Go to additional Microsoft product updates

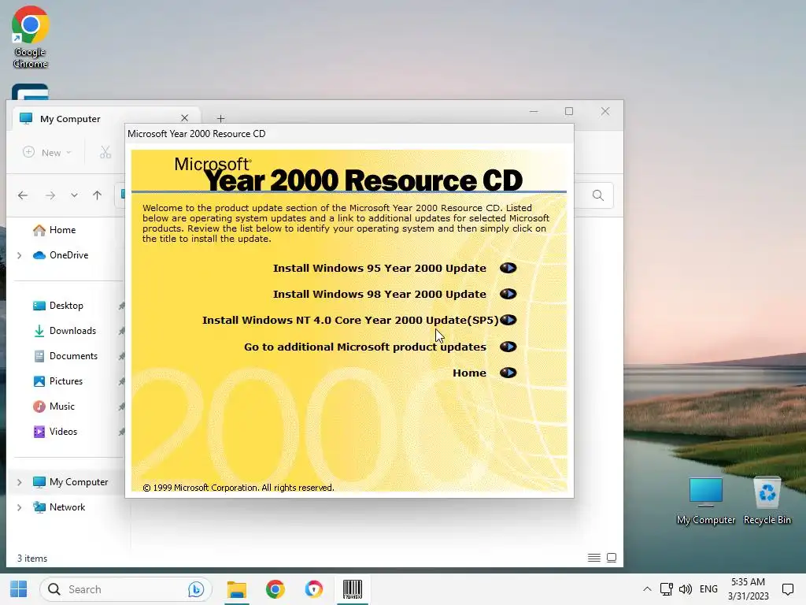365,347
